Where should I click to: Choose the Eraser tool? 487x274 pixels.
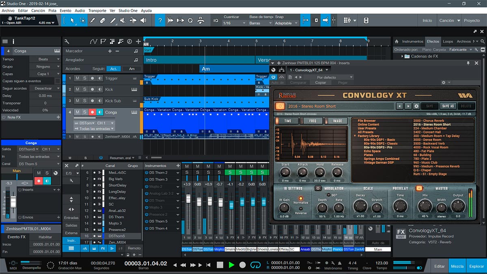click(103, 20)
